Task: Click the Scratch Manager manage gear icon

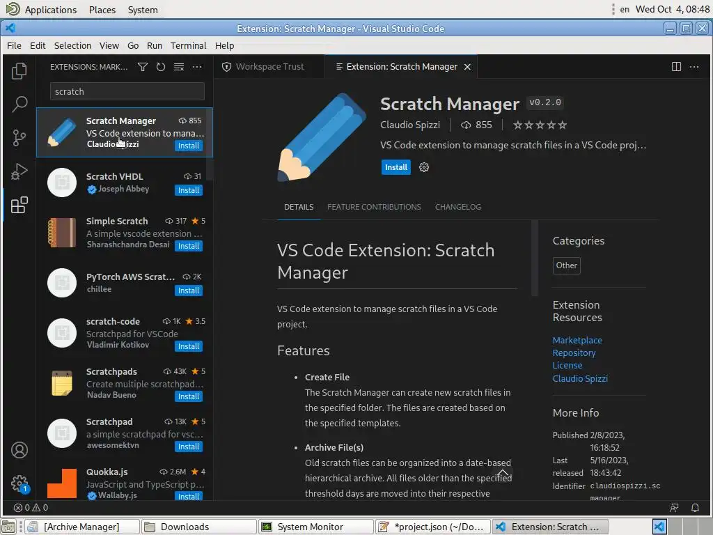Action: tap(424, 167)
